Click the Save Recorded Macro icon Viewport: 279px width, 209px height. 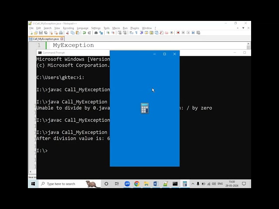click(198, 33)
